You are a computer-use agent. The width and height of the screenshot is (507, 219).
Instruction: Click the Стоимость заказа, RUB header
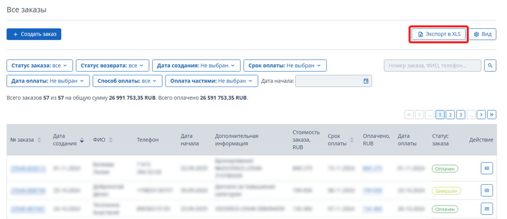tap(306, 140)
